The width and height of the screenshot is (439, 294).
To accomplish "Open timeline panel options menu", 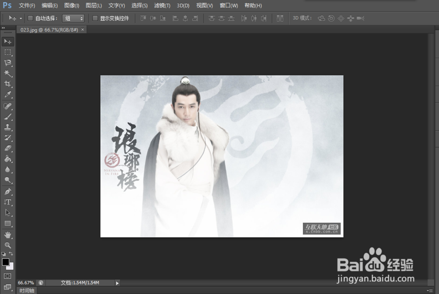I will (429, 290).
